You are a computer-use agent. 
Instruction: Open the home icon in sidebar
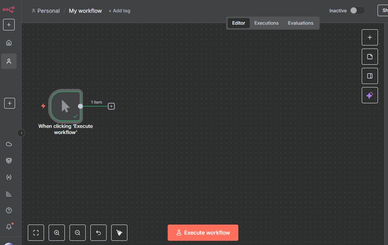pos(9,43)
